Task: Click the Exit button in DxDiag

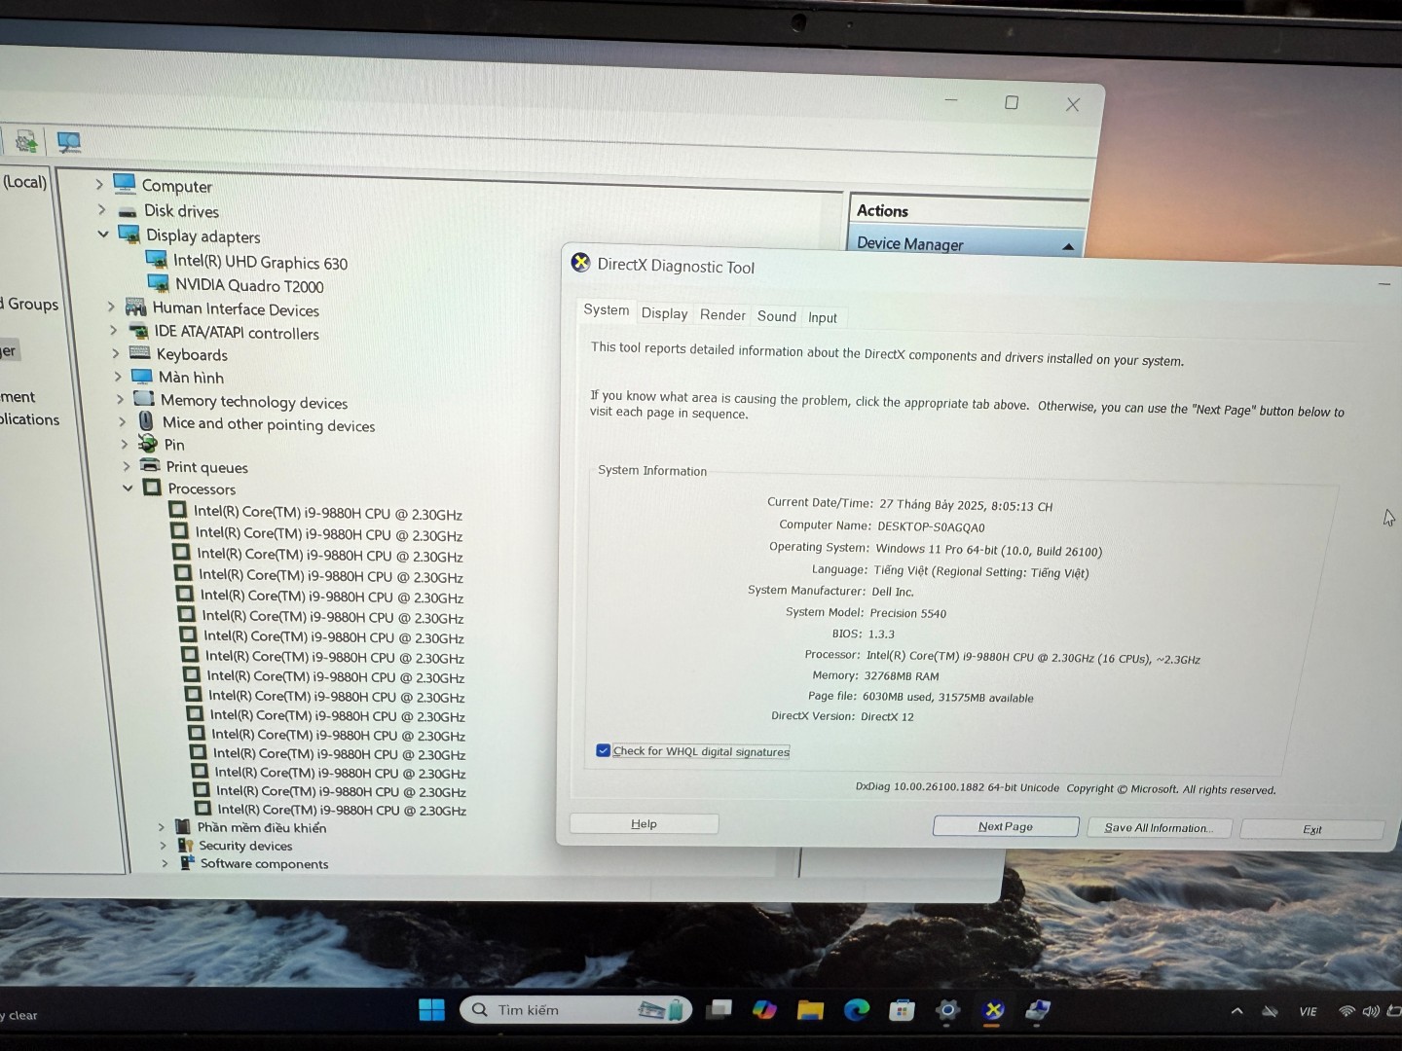Action: [x=1312, y=829]
